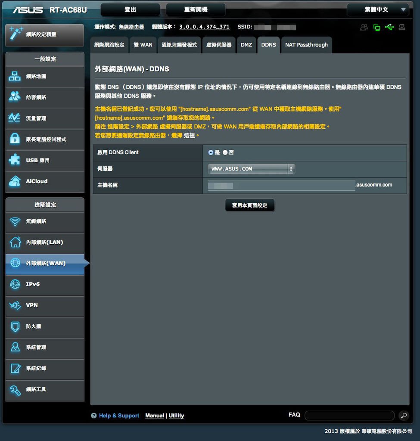420x441 pixels.
Task: Select the Traffic Manager (流量管理) icon
Action: (x=14, y=118)
